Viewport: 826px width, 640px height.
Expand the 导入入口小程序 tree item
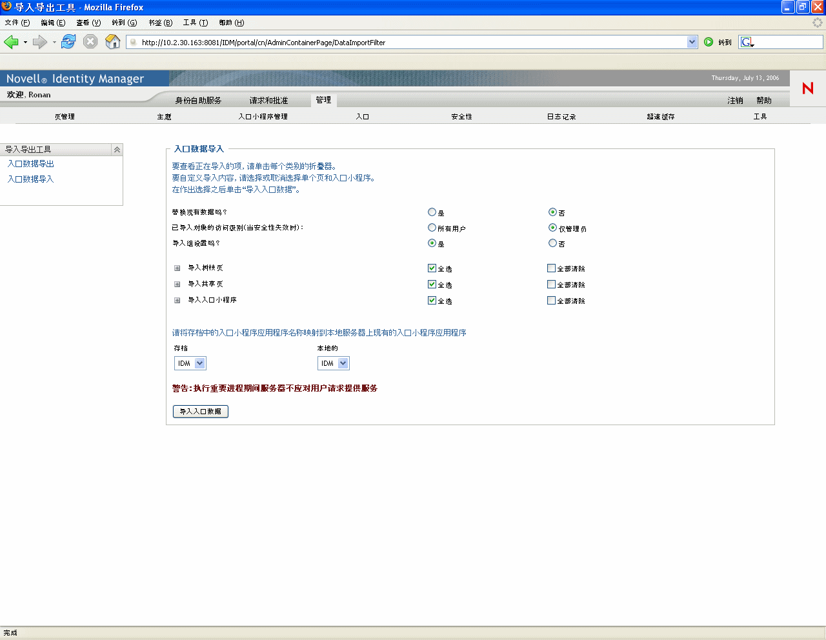point(176,300)
